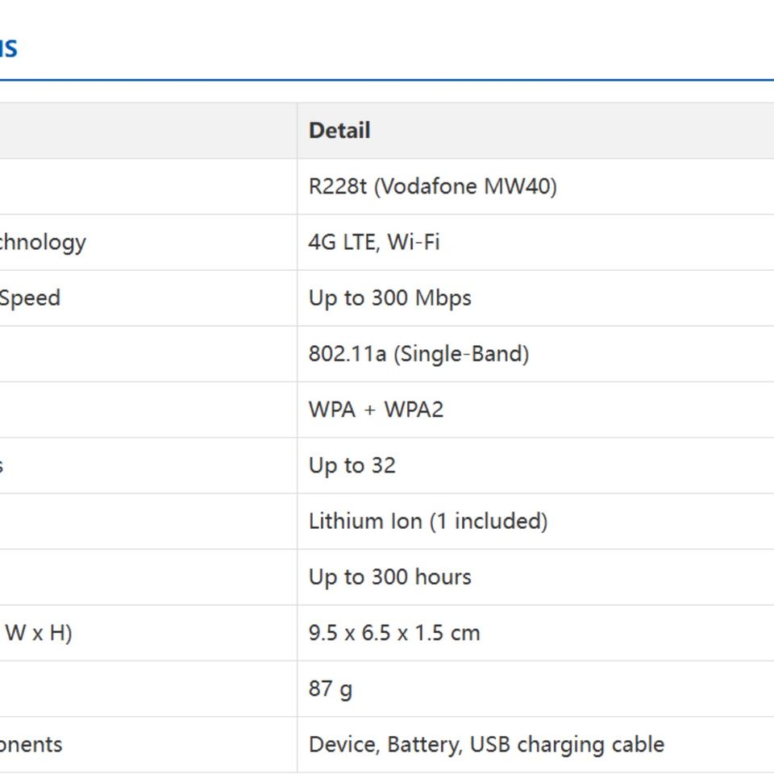Click "USB charging cable" in the components cell
The image size is (774, 774).
[x=567, y=744]
